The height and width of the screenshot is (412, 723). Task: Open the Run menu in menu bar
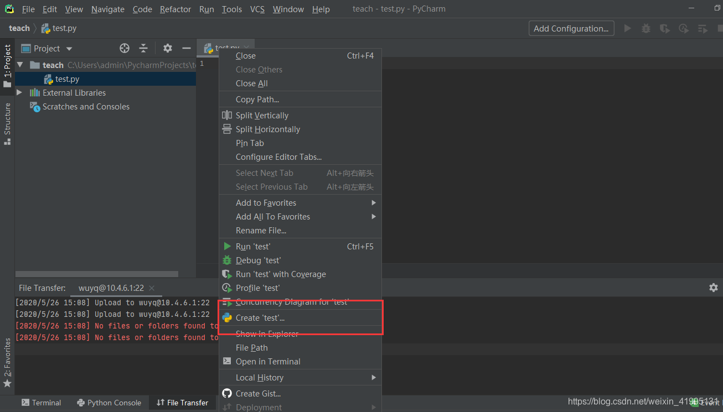206,9
